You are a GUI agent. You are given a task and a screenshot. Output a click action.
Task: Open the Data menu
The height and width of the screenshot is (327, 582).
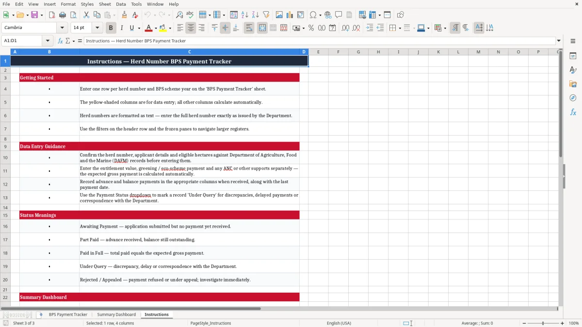[x=121, y=4]
